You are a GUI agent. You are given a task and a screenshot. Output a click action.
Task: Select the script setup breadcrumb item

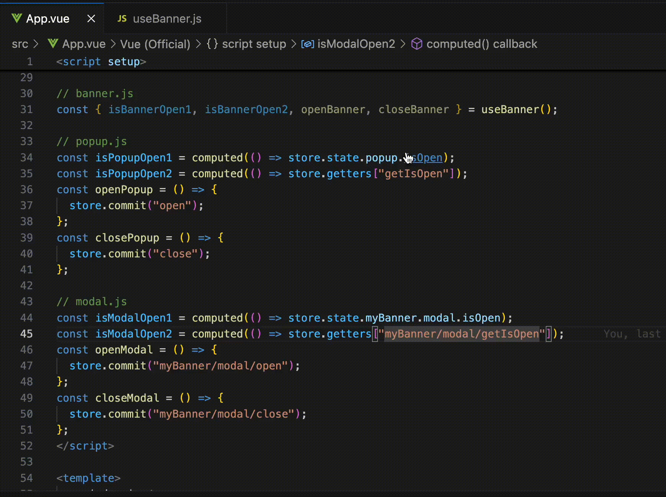(254, 44)
